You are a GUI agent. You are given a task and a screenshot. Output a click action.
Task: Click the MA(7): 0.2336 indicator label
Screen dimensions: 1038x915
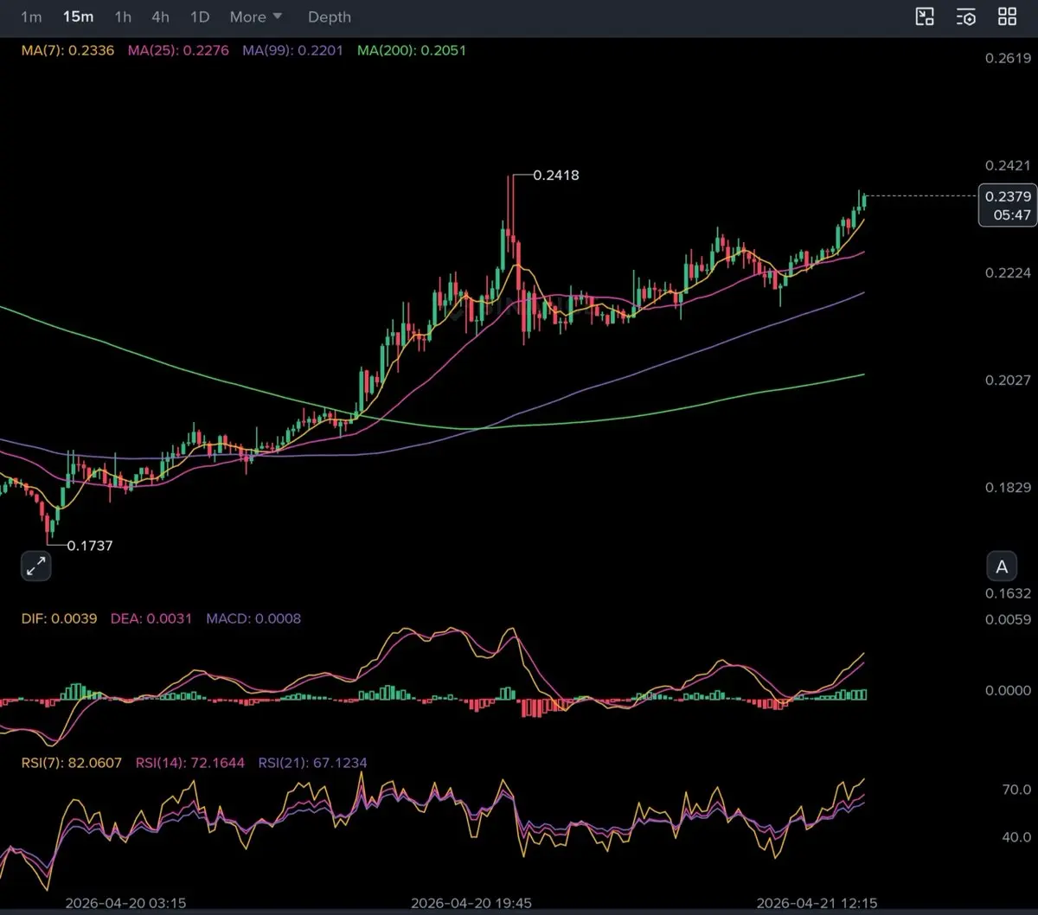coord(67,50)
